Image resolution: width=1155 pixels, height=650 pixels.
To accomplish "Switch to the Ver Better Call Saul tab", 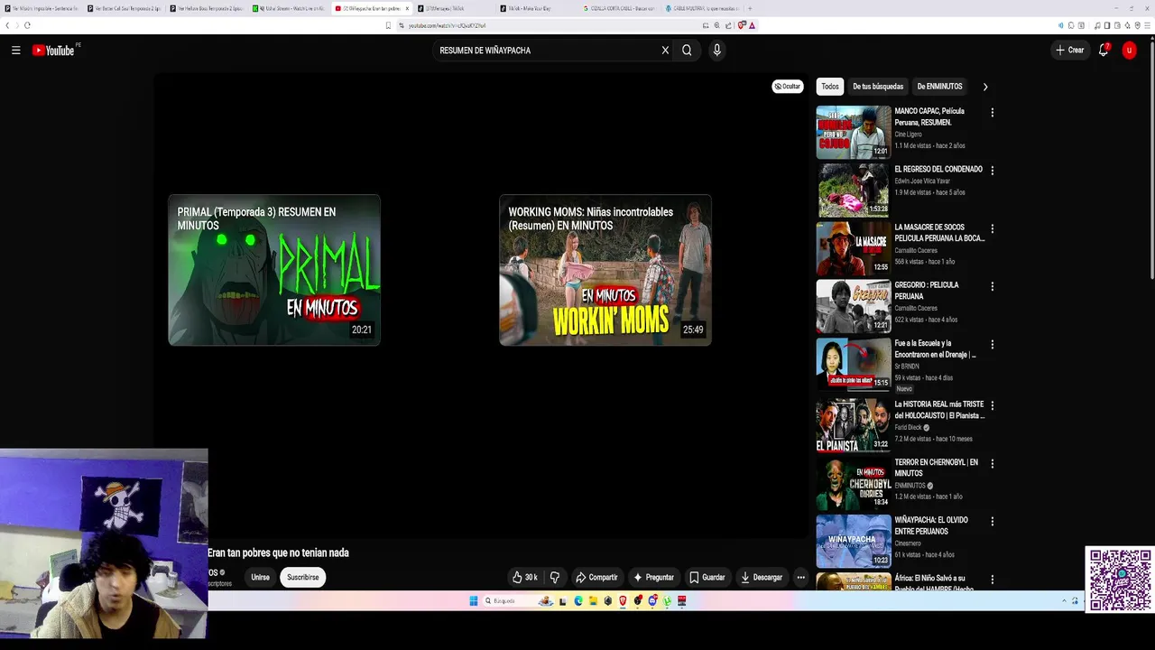I will coord(125,8).
